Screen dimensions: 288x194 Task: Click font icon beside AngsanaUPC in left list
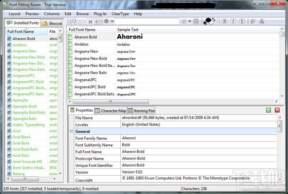click(9, 76)
